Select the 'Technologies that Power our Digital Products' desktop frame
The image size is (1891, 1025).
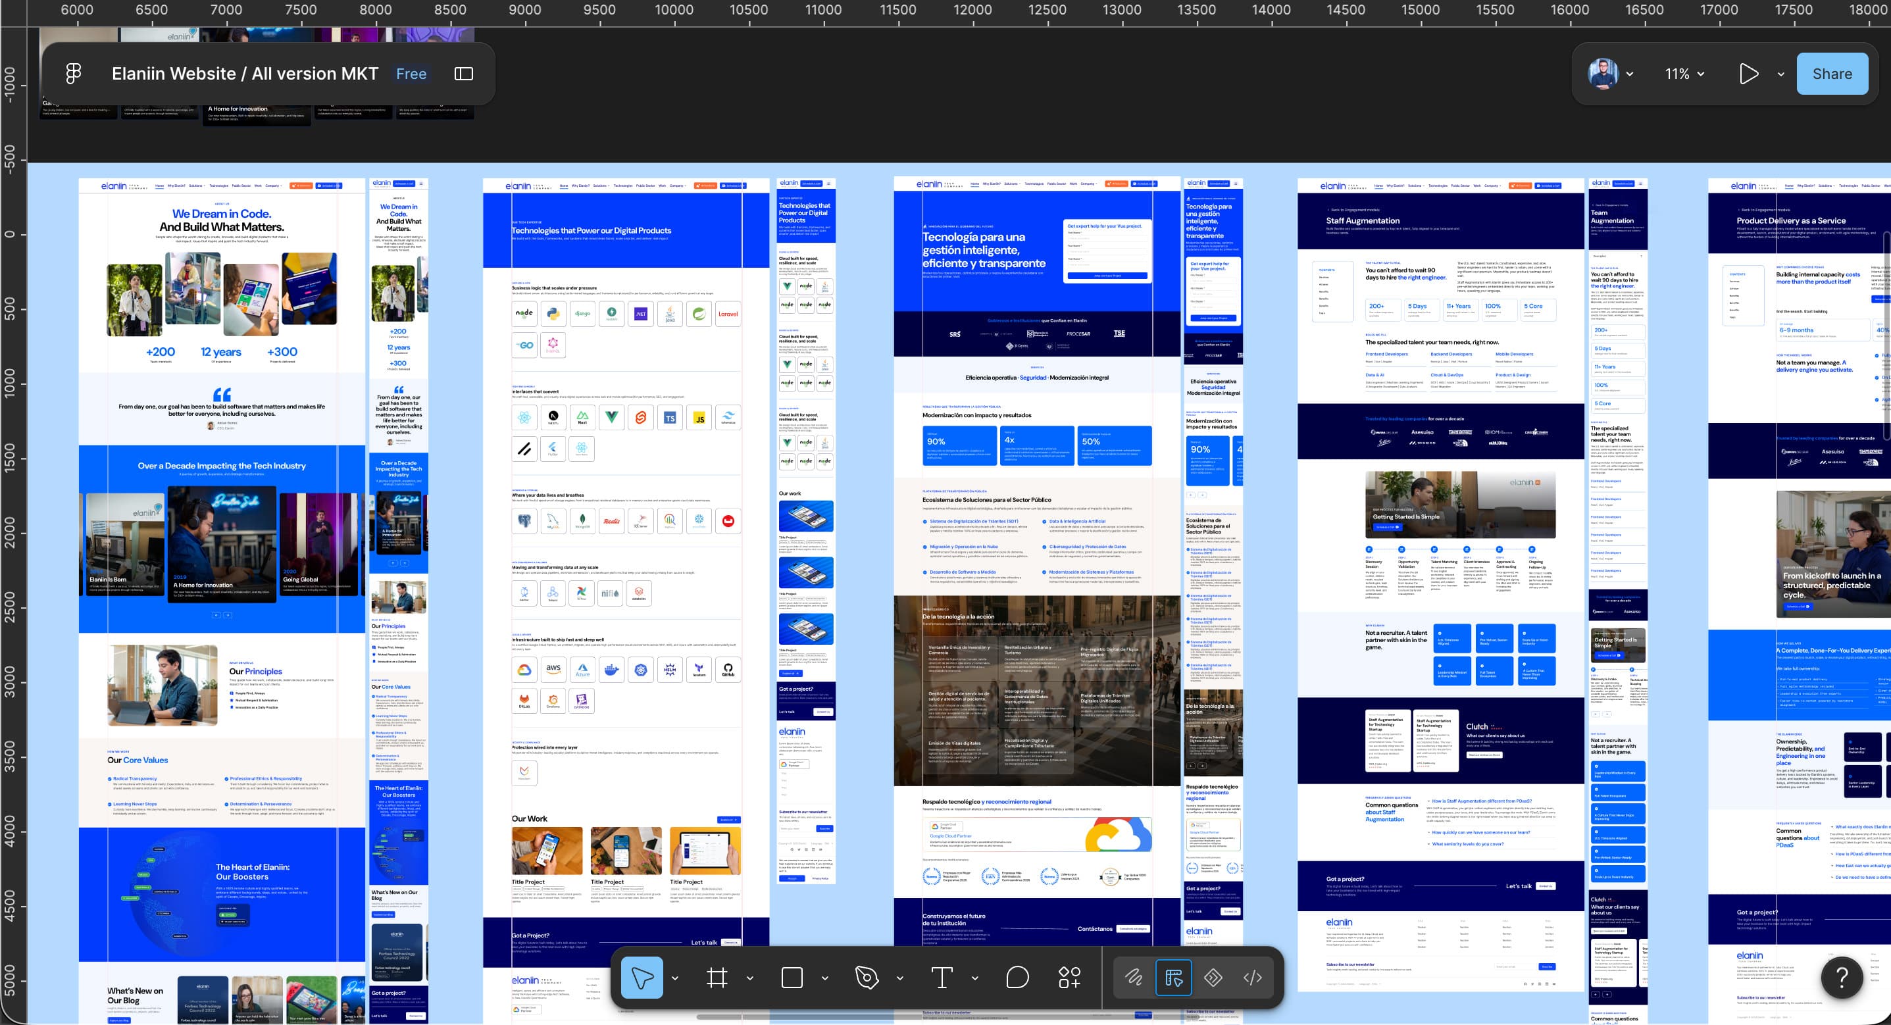point(626,602)
